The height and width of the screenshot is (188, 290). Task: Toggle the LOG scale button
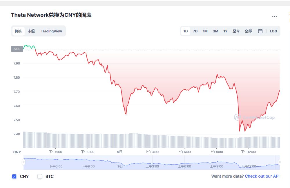[273, 31]
